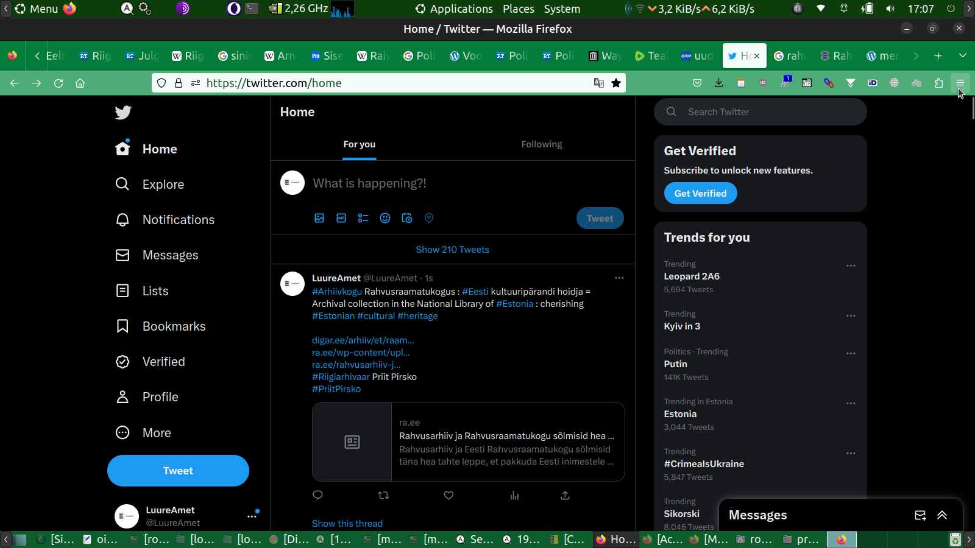Screen dimensions: 975x548
Task: Show 210 new Tweets
Action: 453,250
